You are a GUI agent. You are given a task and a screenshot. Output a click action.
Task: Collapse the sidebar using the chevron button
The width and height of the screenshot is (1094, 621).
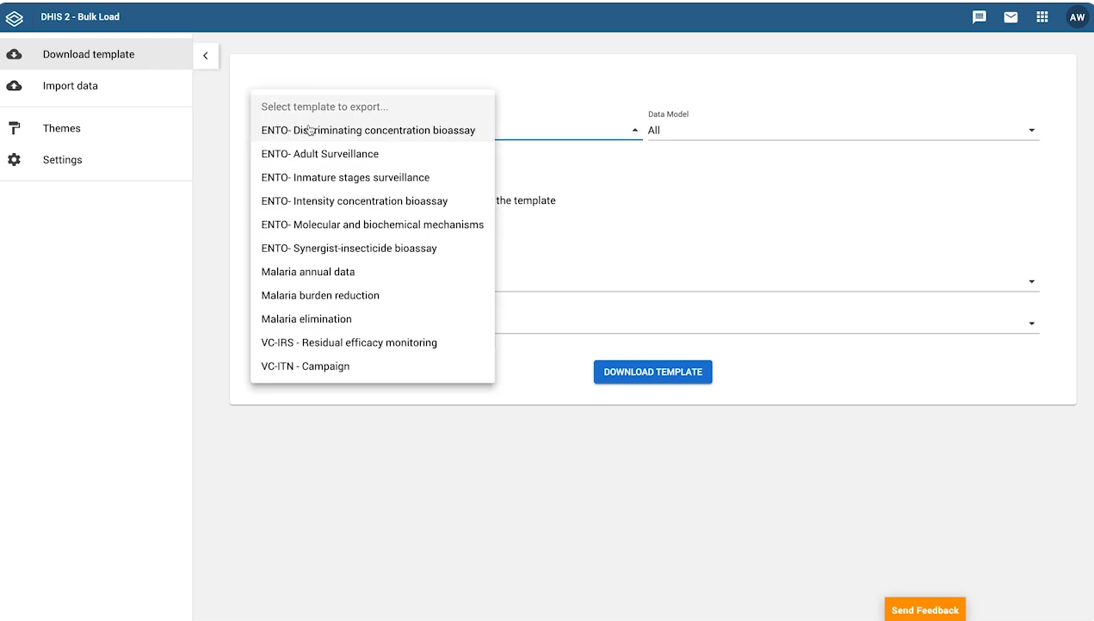[206, 55]
